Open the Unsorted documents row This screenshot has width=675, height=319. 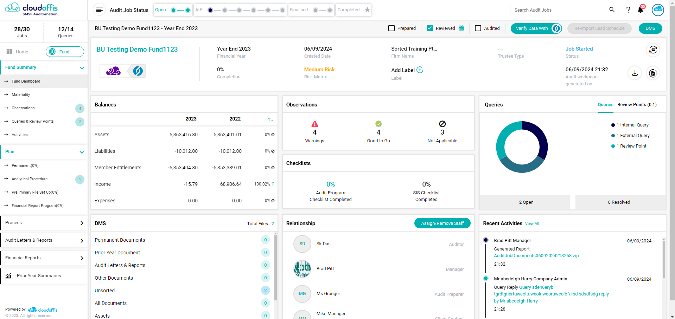click(x=182, y=291)
